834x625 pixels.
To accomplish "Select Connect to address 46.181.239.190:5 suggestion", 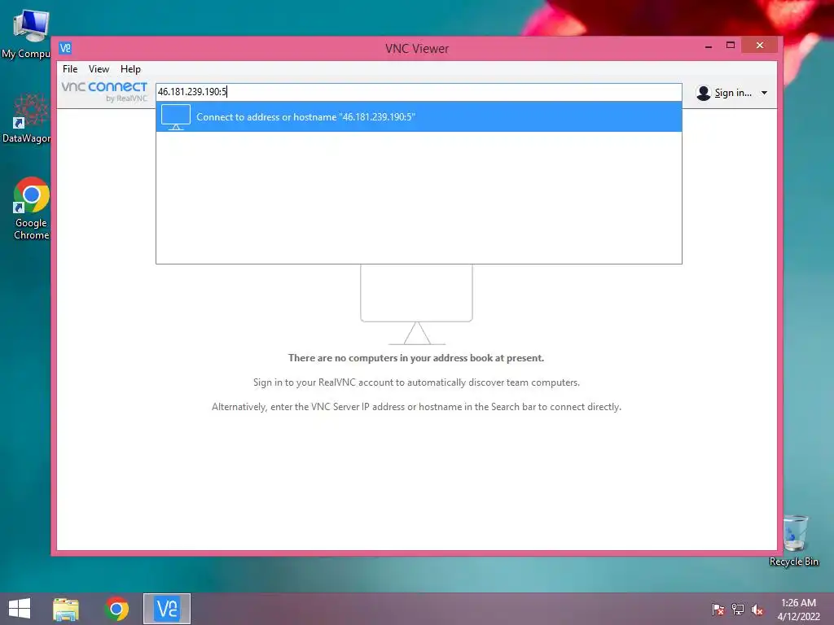I will (419, 117).
